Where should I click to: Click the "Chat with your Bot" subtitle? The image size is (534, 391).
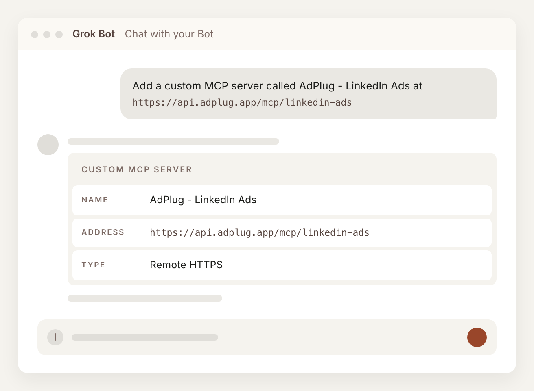[x=169, y=34]
